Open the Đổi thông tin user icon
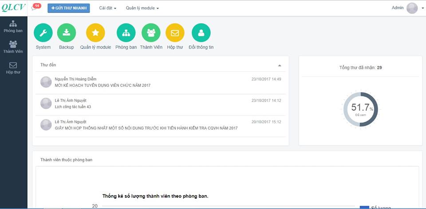This screenshot has height=209, width=426. point(201,33)
